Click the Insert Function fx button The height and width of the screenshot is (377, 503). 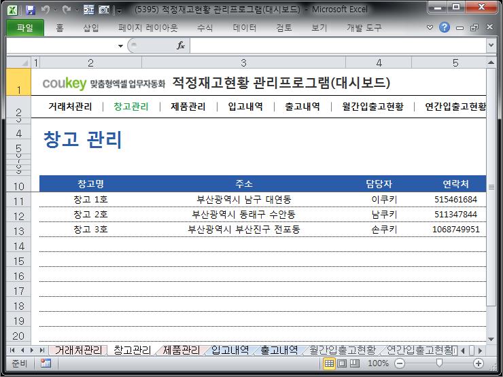[181, 46]
